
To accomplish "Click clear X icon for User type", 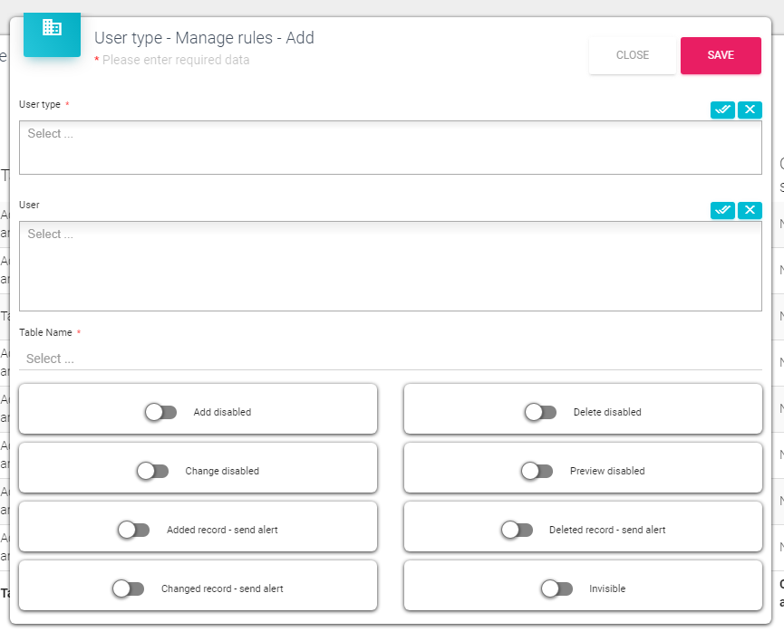I will coord(750,110).
